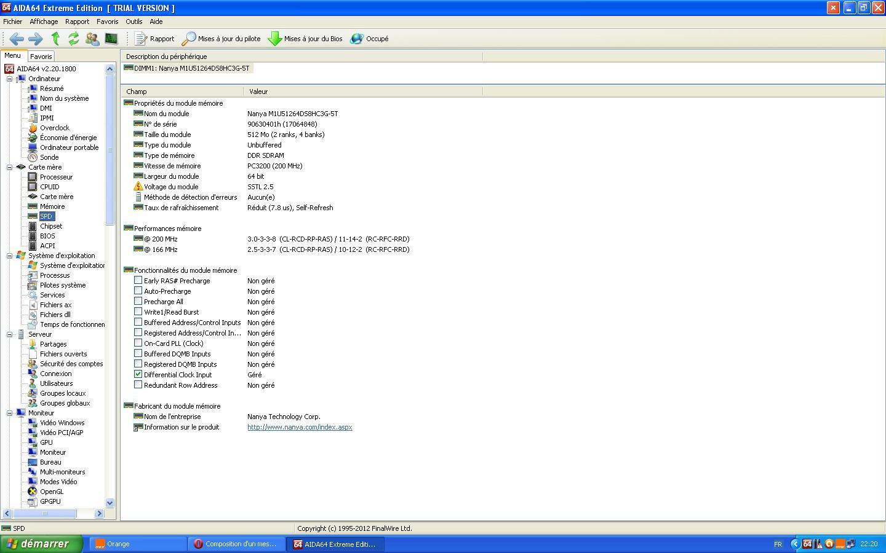Click the Valeur column header

(363, 92)
